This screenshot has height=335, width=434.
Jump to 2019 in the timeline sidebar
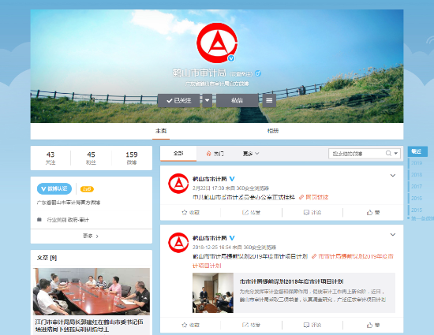[417, 163]
